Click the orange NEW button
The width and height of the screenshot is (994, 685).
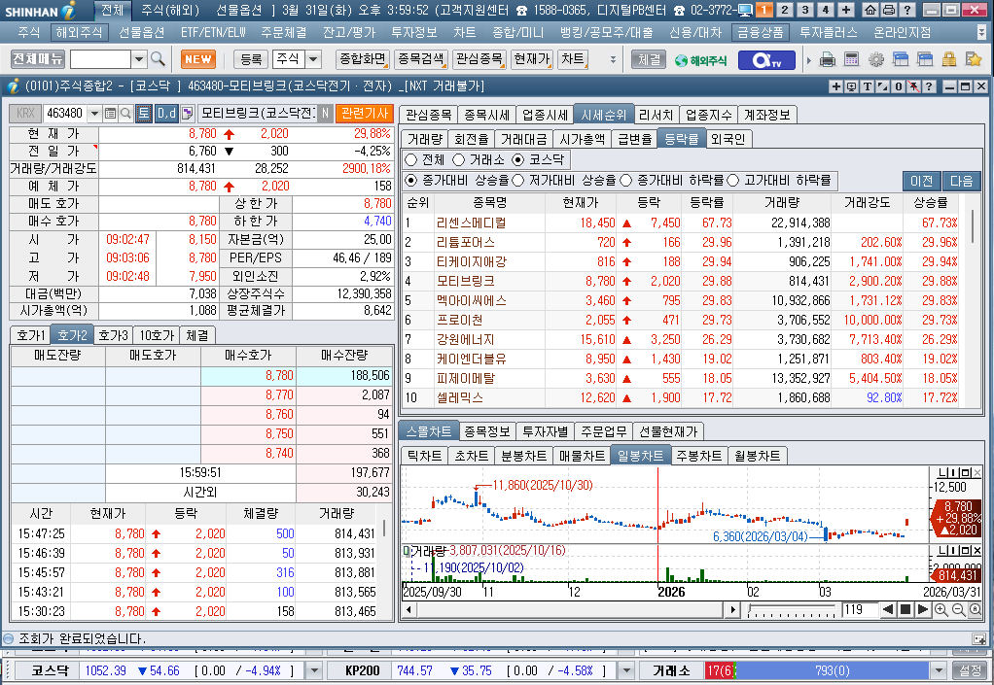point(197,59)
